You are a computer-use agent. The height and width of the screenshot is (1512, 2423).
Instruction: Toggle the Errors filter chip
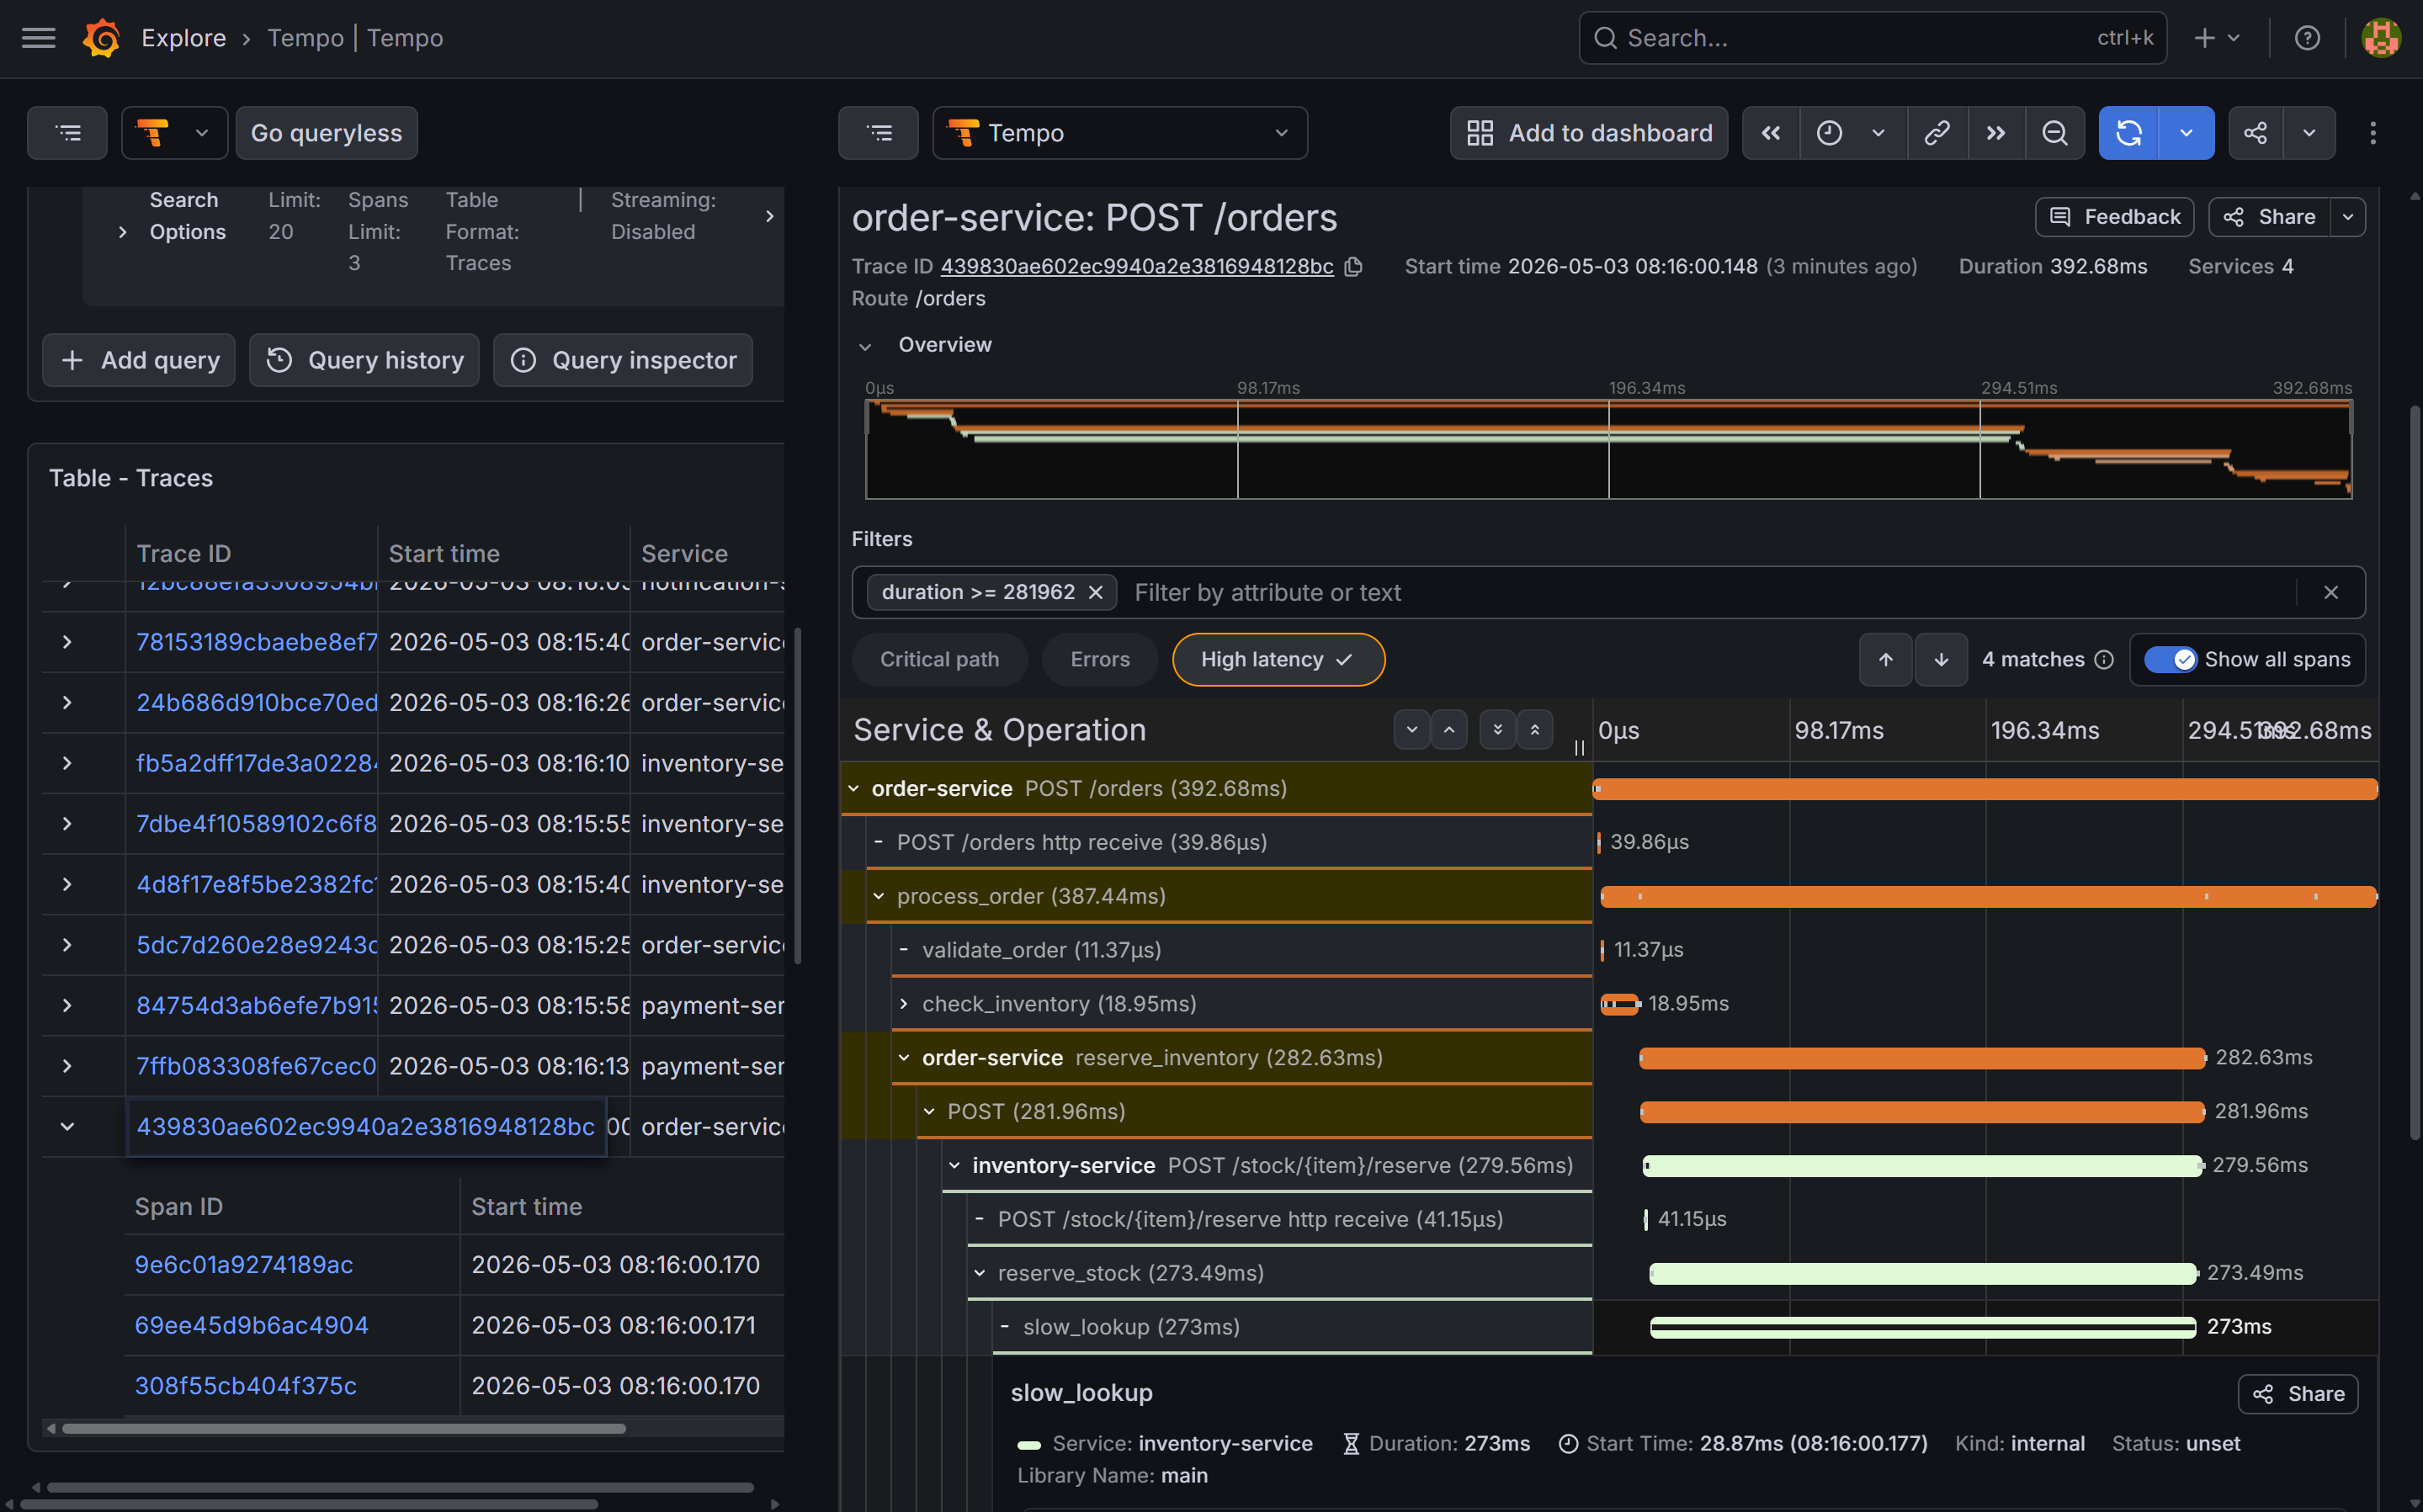(x=1100, y=660)
